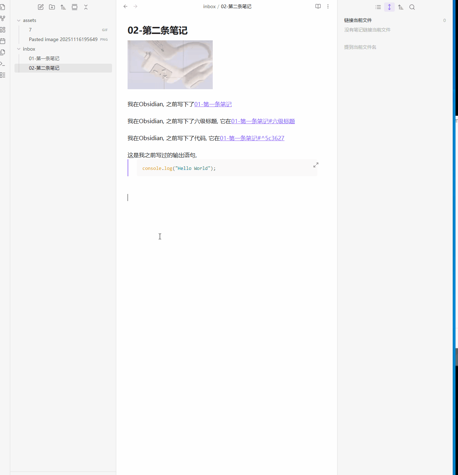Collapse the assets folder
Image resolution: width=458 pixels, height=475 pixels.
click(19, 21)
